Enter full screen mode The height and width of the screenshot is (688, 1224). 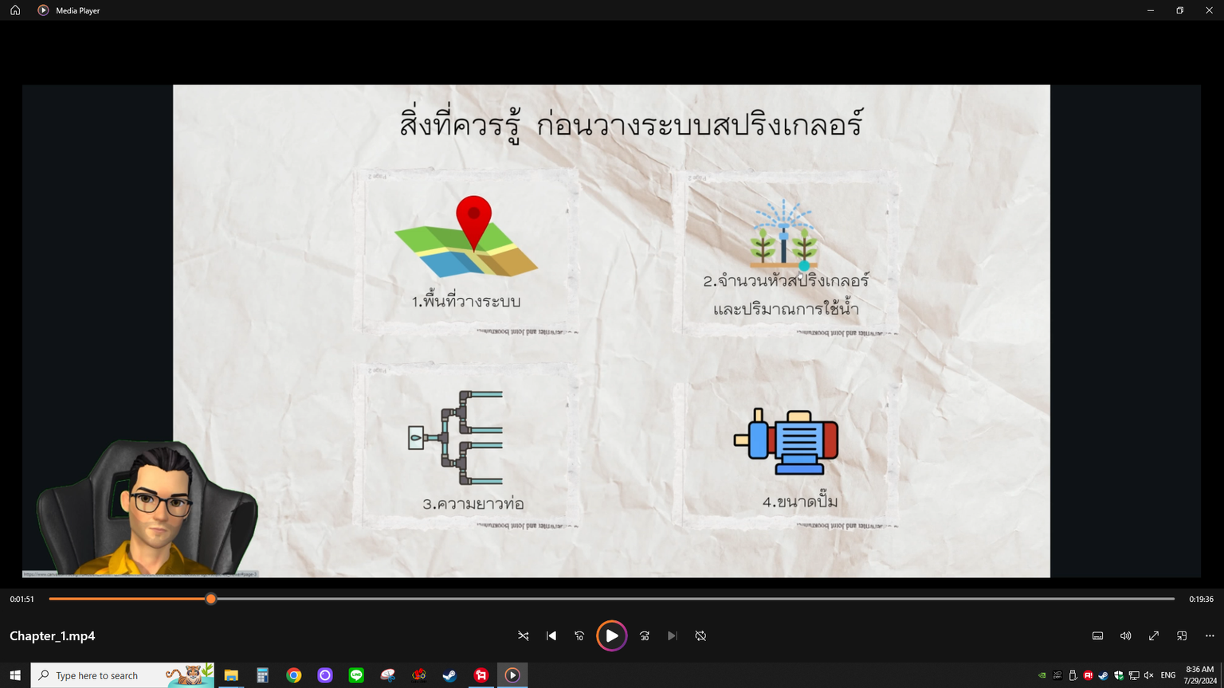pyautogui.click(x=1153, y=635)
